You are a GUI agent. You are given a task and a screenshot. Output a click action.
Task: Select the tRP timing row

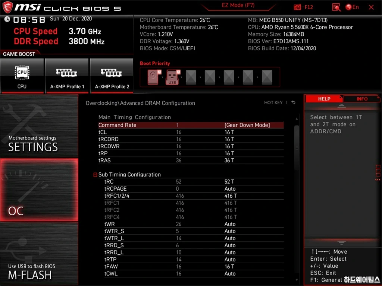coord(191,153)
